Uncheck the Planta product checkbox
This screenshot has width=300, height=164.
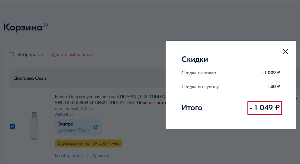pyautogui.click(x=12, y=126)
